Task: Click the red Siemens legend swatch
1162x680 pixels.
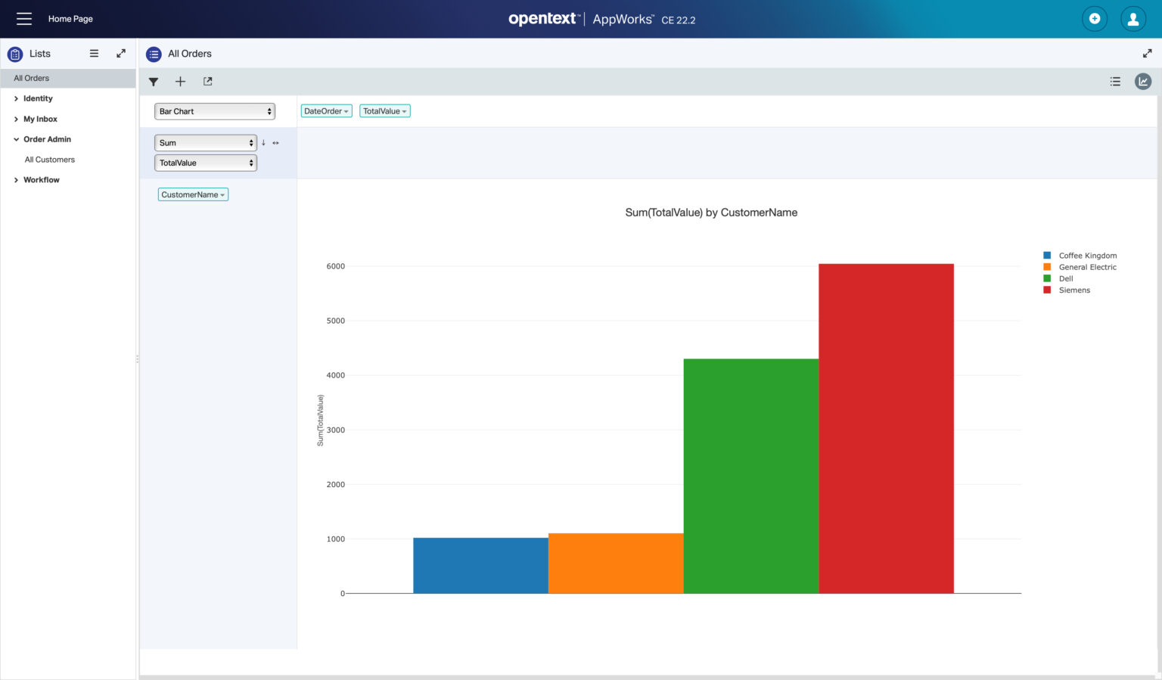Action: point(1046,290)
